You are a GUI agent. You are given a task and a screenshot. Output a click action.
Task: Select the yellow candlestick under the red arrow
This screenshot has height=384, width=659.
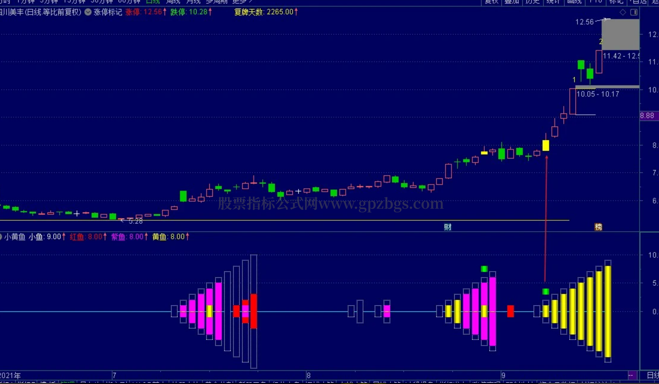[x=546, y=145]
